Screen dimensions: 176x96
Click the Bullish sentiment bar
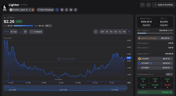155,92
